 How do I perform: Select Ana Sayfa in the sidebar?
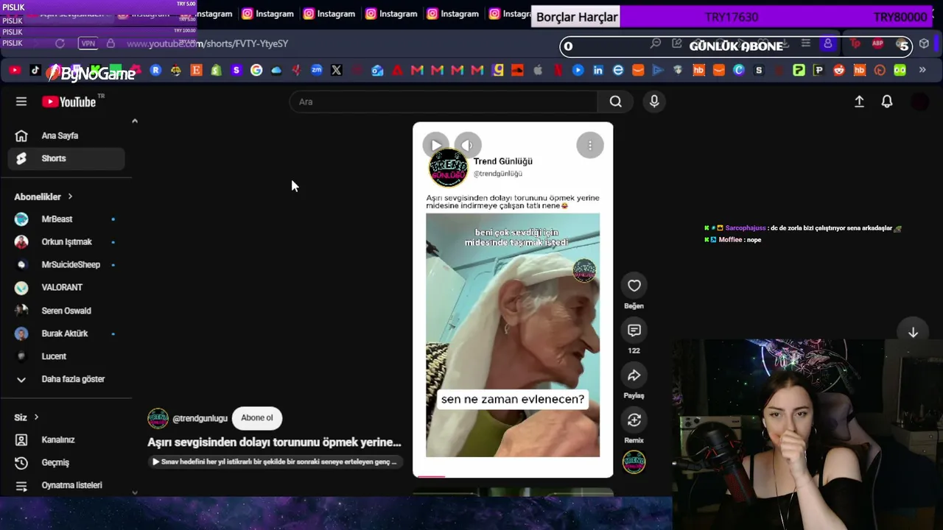click(66, 135)
